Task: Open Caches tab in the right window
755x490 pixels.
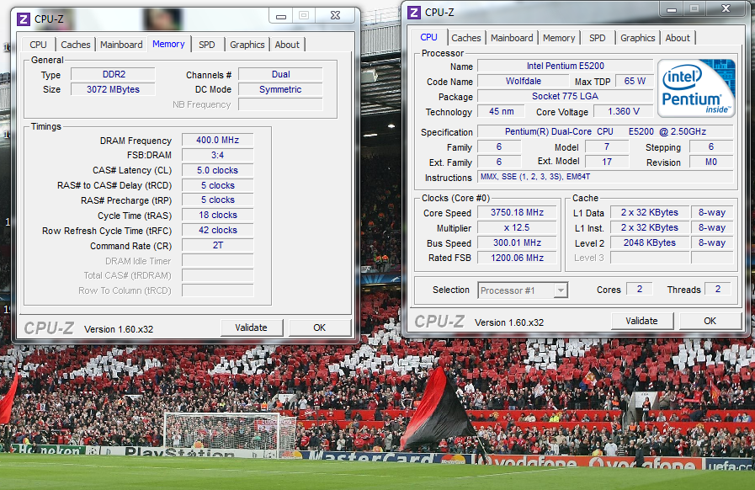Action: pos(465,38)
